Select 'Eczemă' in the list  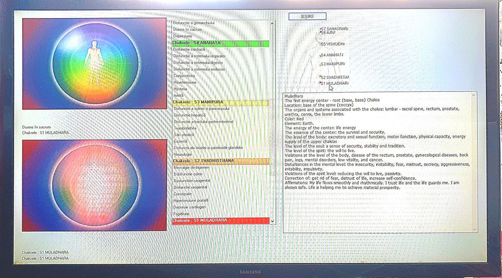tap(180, 141)
